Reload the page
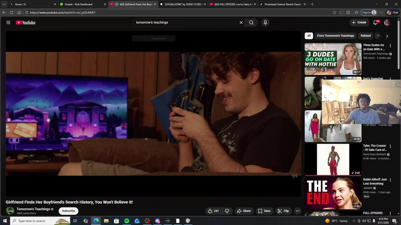 12,12
